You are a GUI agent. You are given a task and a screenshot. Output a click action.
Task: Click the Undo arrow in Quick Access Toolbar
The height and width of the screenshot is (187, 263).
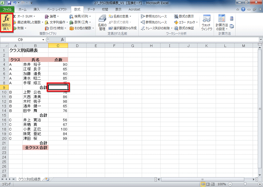[15, 3]
